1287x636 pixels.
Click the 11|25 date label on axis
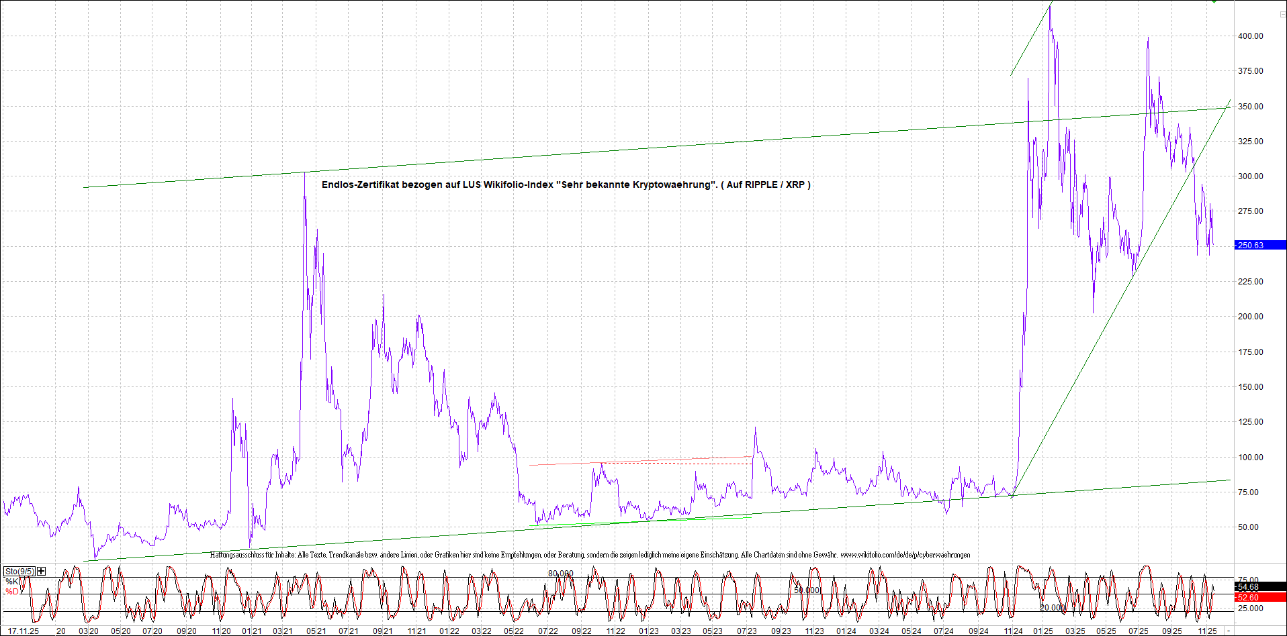tap(1207, 631)
